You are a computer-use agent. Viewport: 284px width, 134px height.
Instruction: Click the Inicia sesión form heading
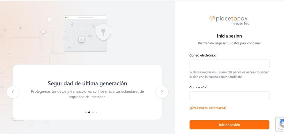229,36
